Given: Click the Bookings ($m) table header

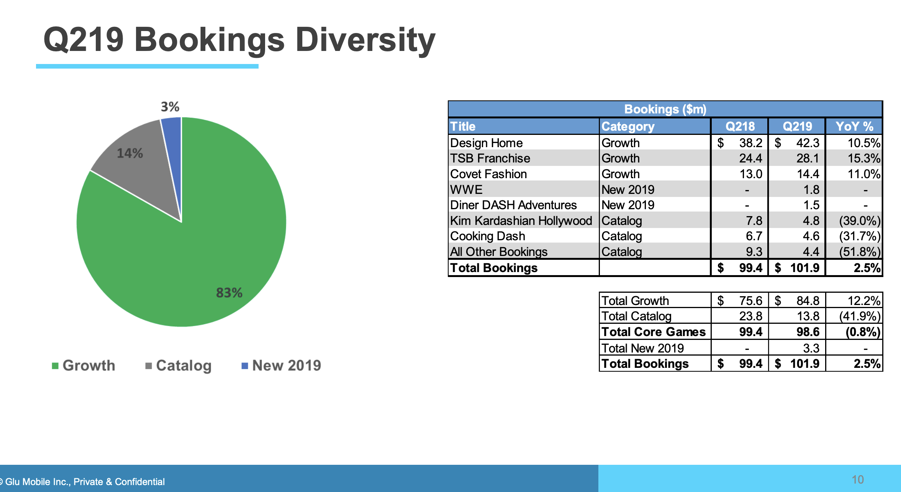Looking at the screenshot, I should [665, 109].
